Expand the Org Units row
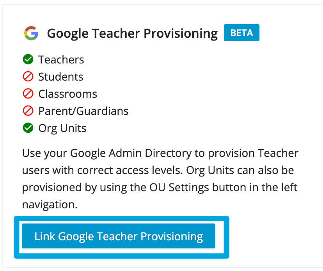This screenshot has width=323, height=271. click(62, 128)
